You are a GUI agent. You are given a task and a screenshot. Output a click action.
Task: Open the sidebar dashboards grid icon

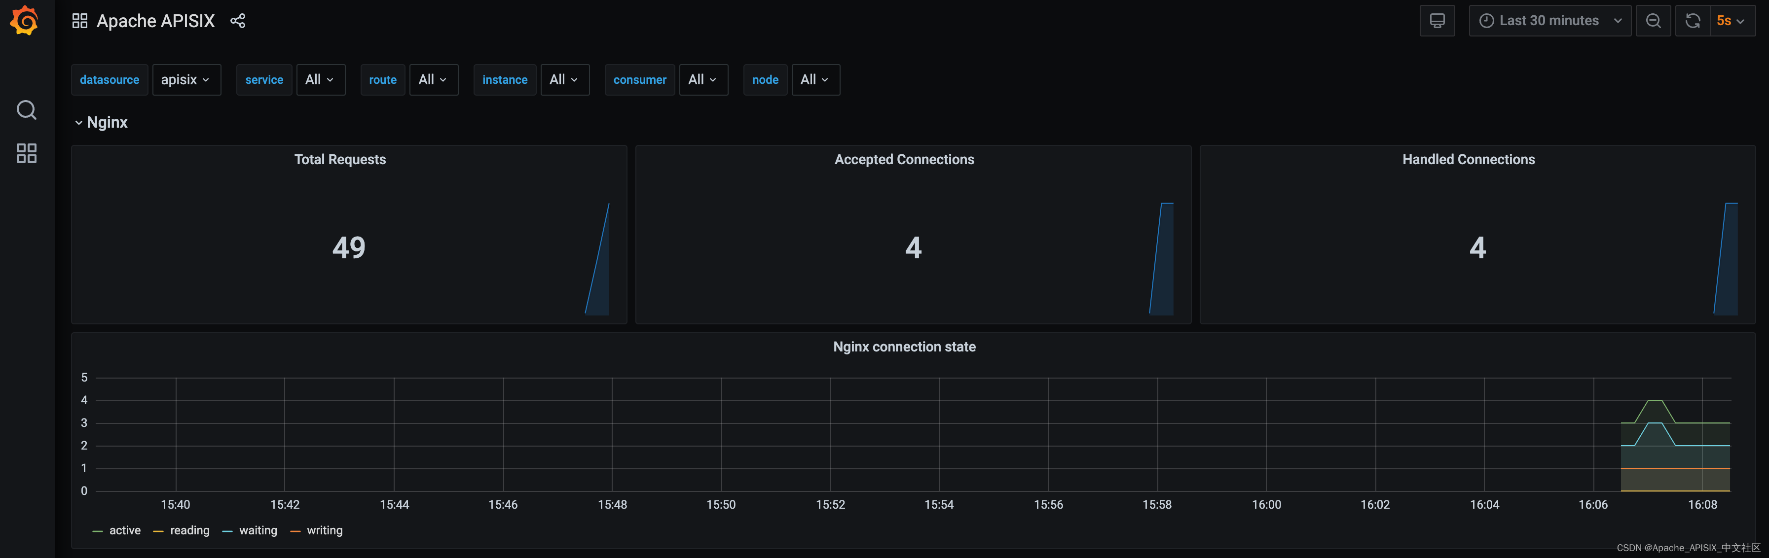[26, 153]
